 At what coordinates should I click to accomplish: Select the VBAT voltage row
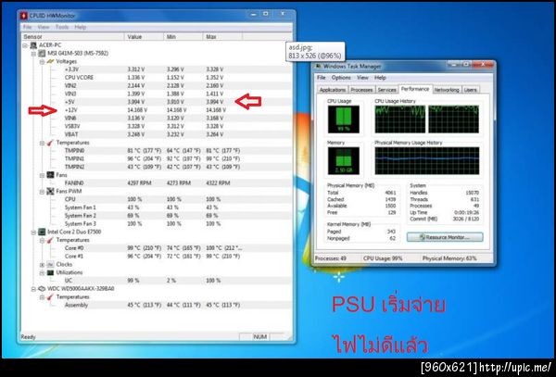point(157,134)
